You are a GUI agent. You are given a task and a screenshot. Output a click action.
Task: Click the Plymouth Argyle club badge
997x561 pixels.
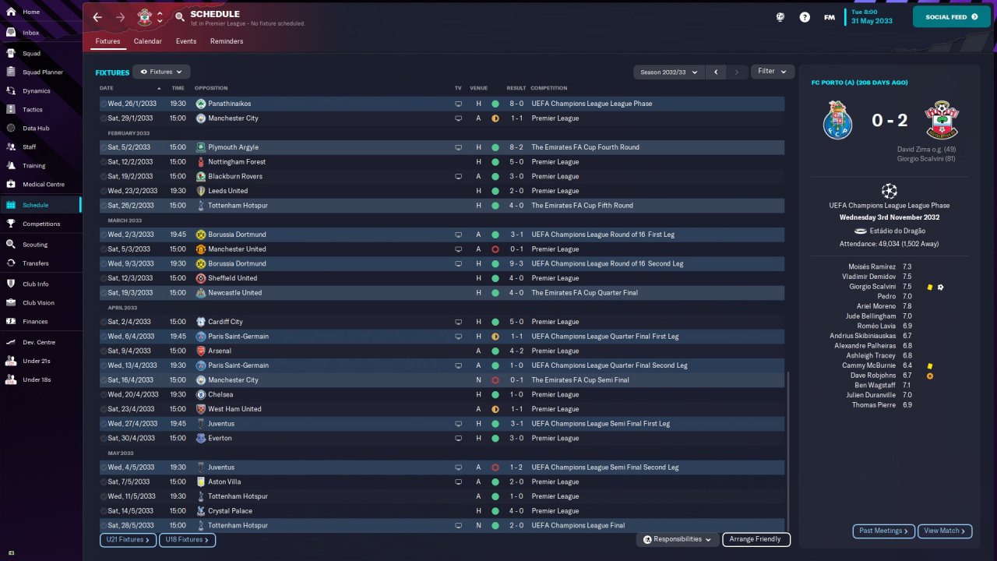click(x=201, y=147)
